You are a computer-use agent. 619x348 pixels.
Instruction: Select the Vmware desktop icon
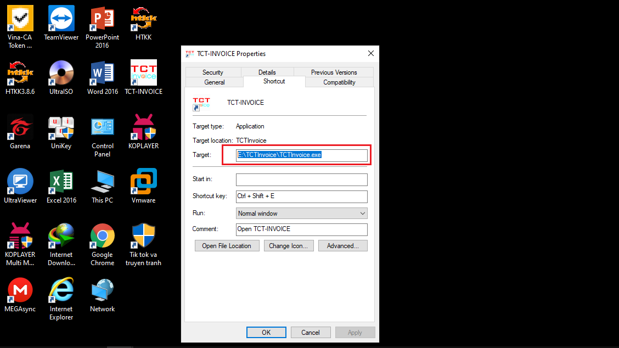coord(143,186)
